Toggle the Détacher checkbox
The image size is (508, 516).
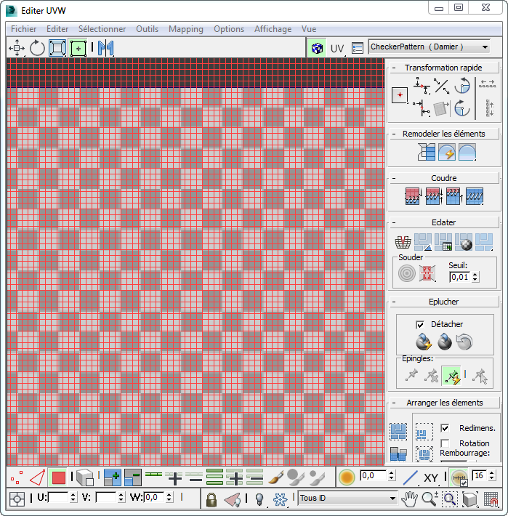point(420,325)
